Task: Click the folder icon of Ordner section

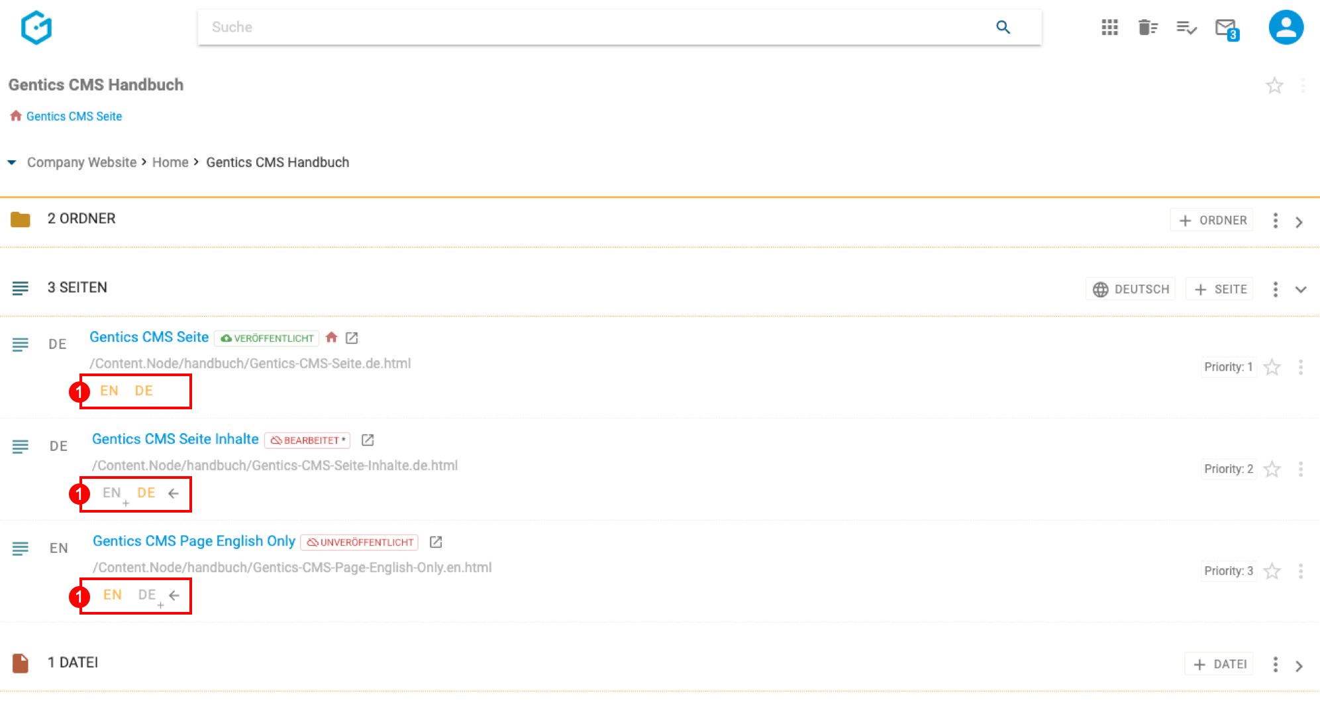Action: tap(21, 219)
